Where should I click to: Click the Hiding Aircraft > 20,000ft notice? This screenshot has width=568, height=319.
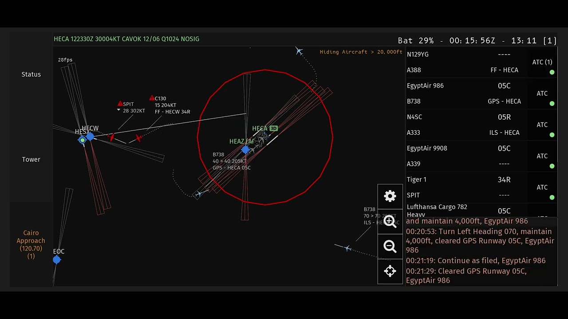coord(361,52)
